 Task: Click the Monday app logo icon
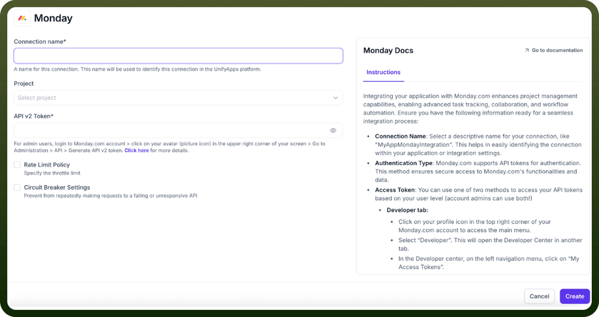tap(22, 18)
